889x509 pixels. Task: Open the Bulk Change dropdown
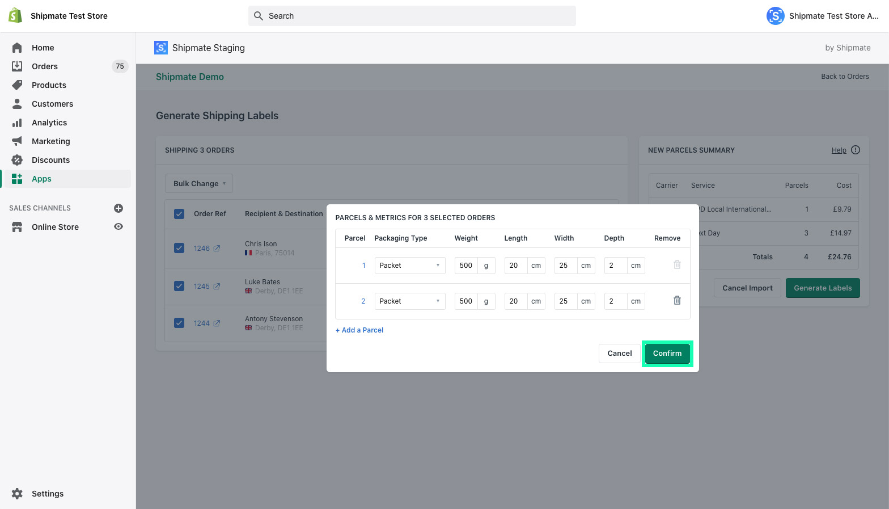click(x=199, y=183)
